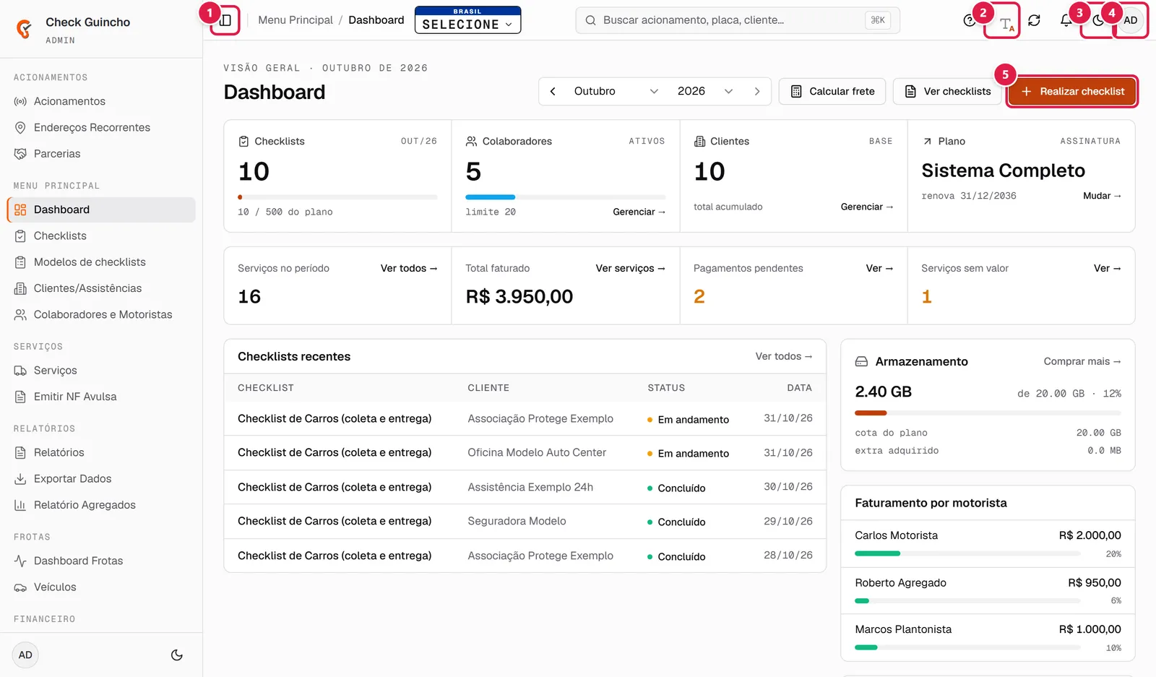
Task: Click the AD avatar at sidebar bottom
Action: point(25,655)
